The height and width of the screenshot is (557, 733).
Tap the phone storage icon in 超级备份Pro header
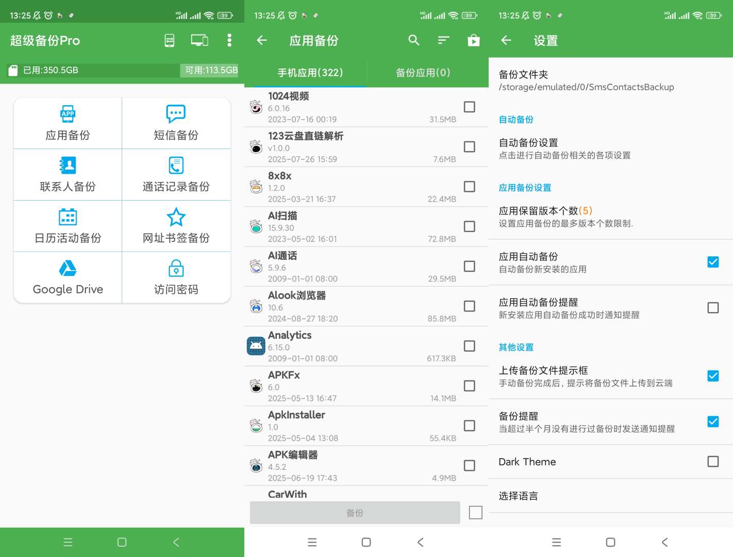coord(170,40)
